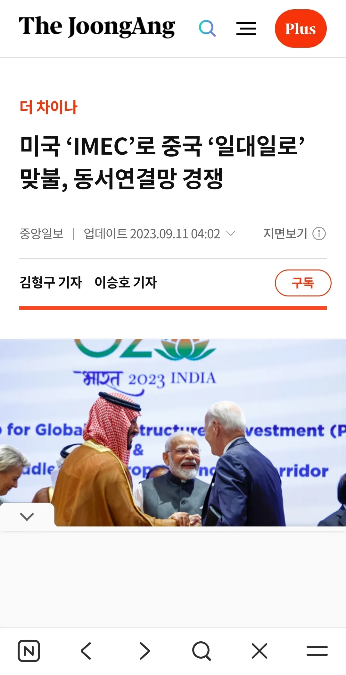Collapse panel with the down chevron tab
Viewport: 346px width, 675px height.
(x=27, y=517)
